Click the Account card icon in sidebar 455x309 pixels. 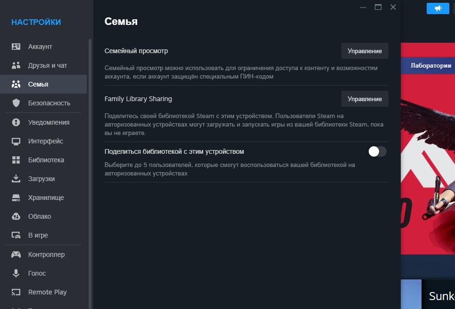16,47
